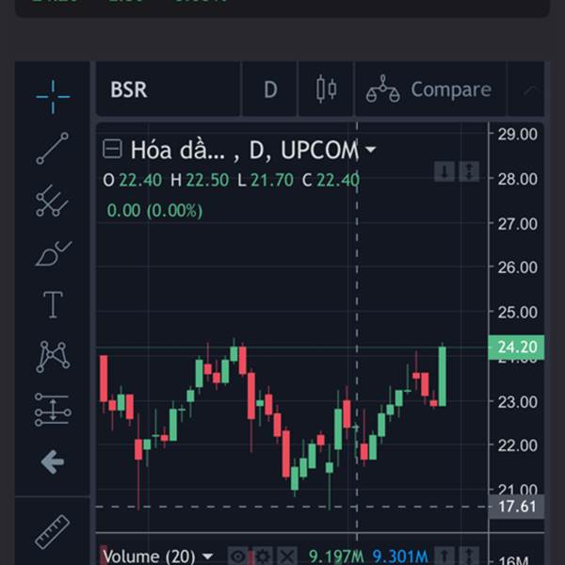This screenshot has width=565, height=565.
Task: Click the High value 22.50
Action: point(207,180)
